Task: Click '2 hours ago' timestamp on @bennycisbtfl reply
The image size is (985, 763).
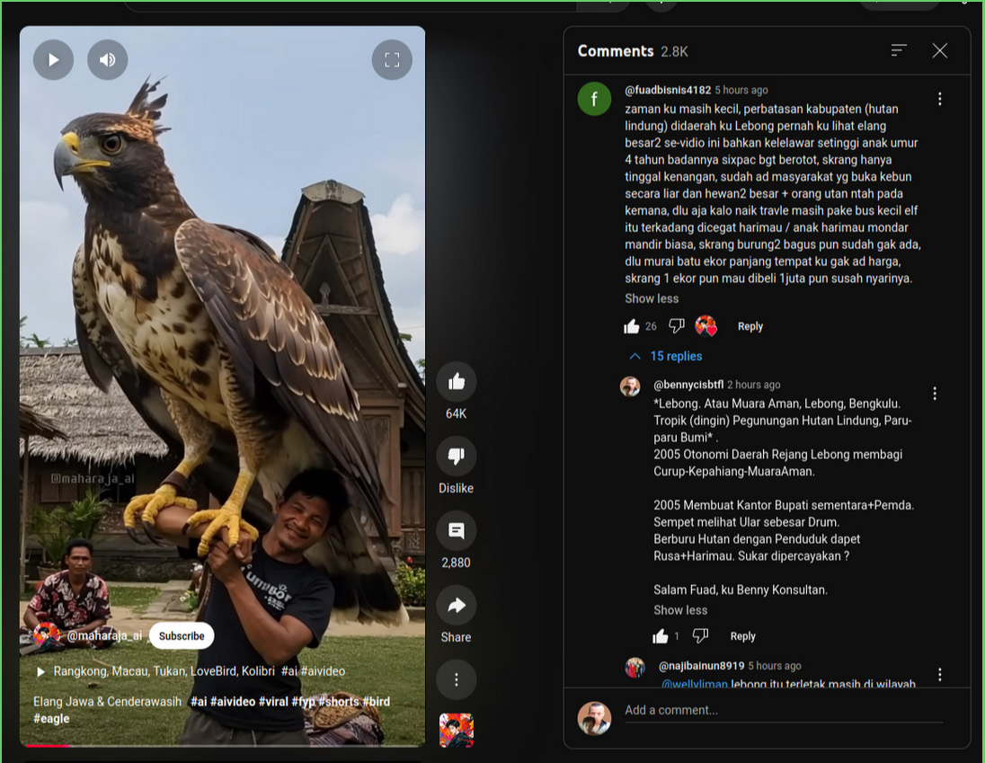Action: (754, 385)
